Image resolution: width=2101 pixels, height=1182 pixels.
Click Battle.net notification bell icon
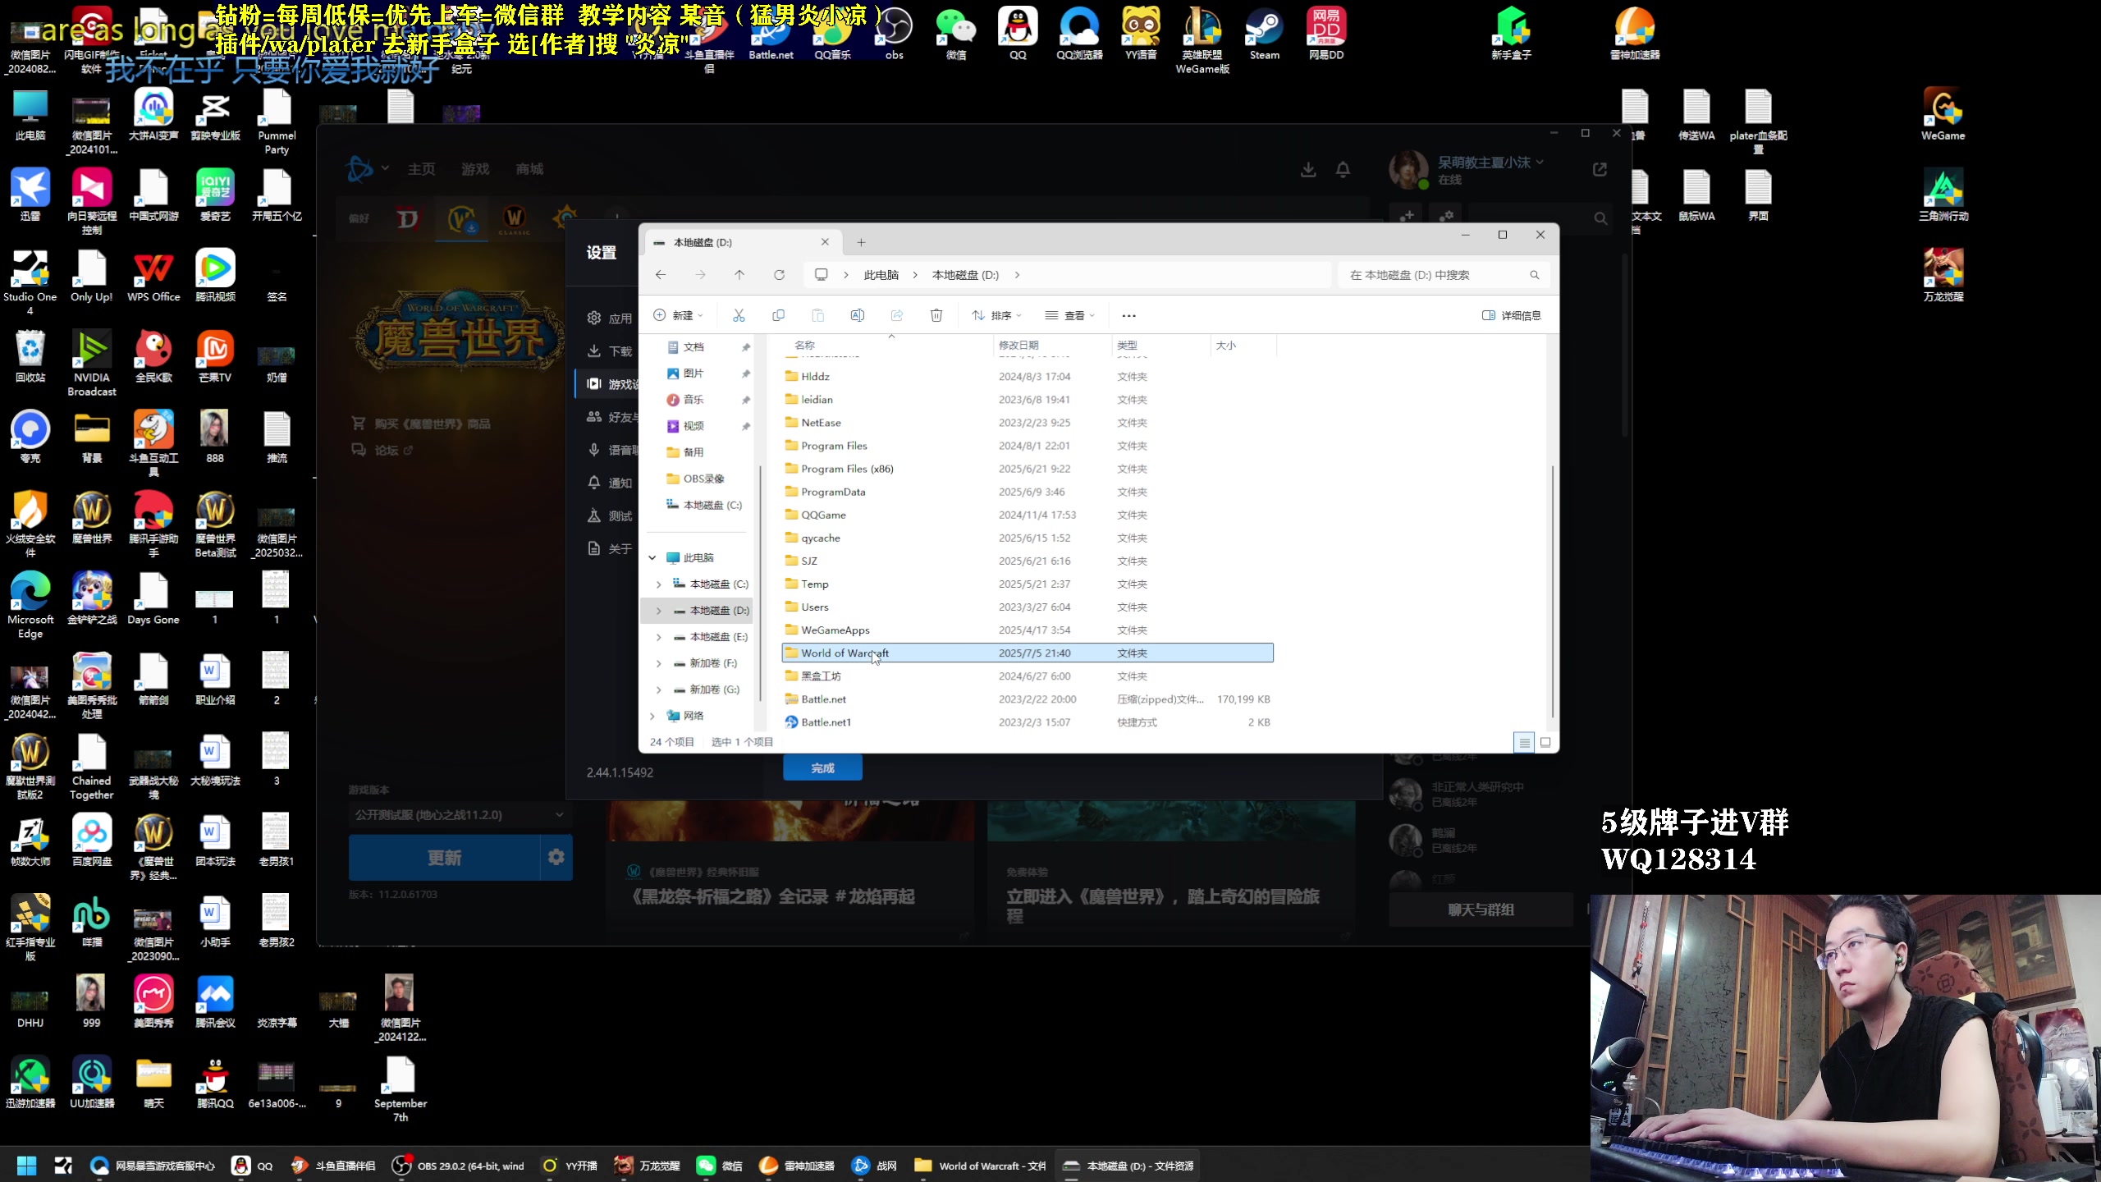tap(1343, 170)
